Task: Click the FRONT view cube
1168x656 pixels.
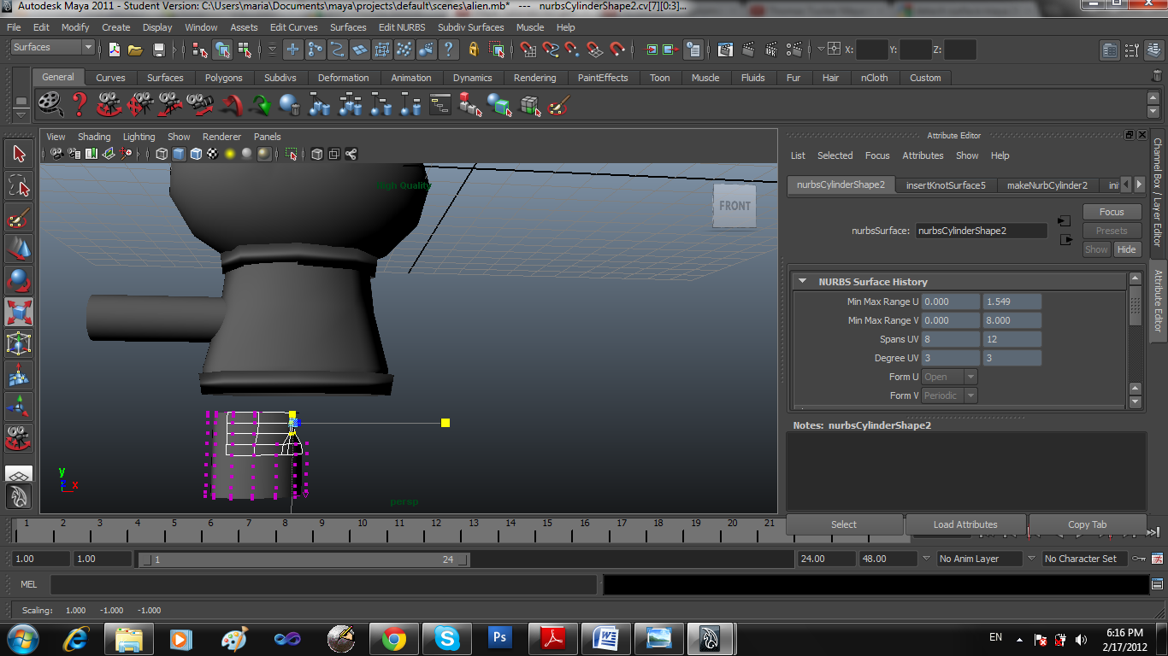Action: tap(734, 206)
